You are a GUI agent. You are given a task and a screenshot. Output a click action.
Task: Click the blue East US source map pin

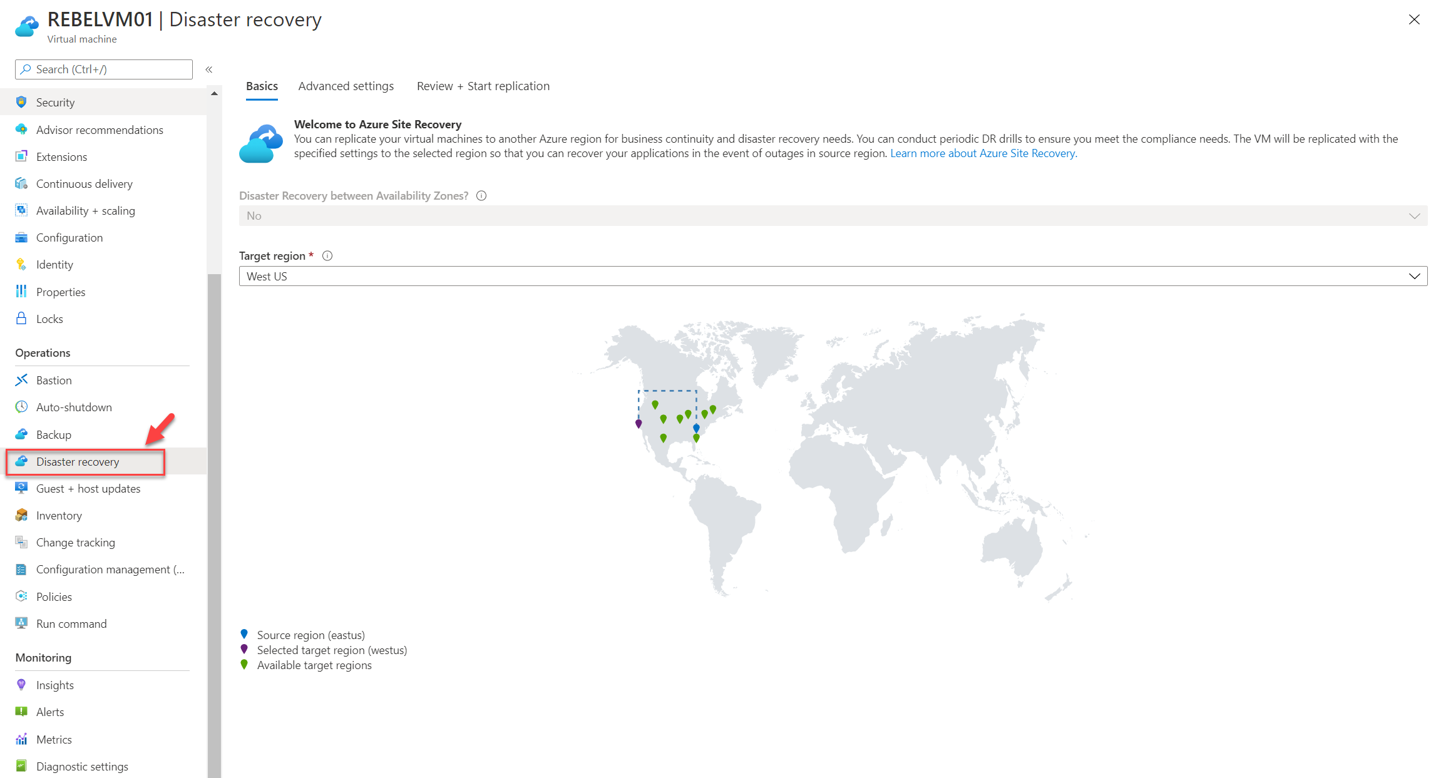(696, 429)
